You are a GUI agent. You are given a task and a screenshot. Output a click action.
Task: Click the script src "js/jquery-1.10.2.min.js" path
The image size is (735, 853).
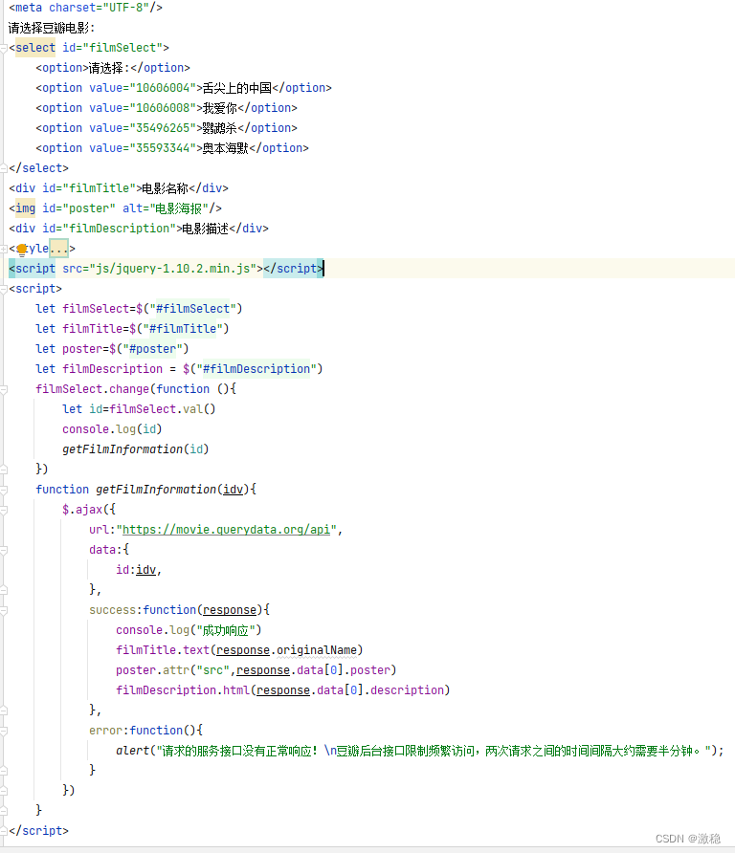point(172,269)
